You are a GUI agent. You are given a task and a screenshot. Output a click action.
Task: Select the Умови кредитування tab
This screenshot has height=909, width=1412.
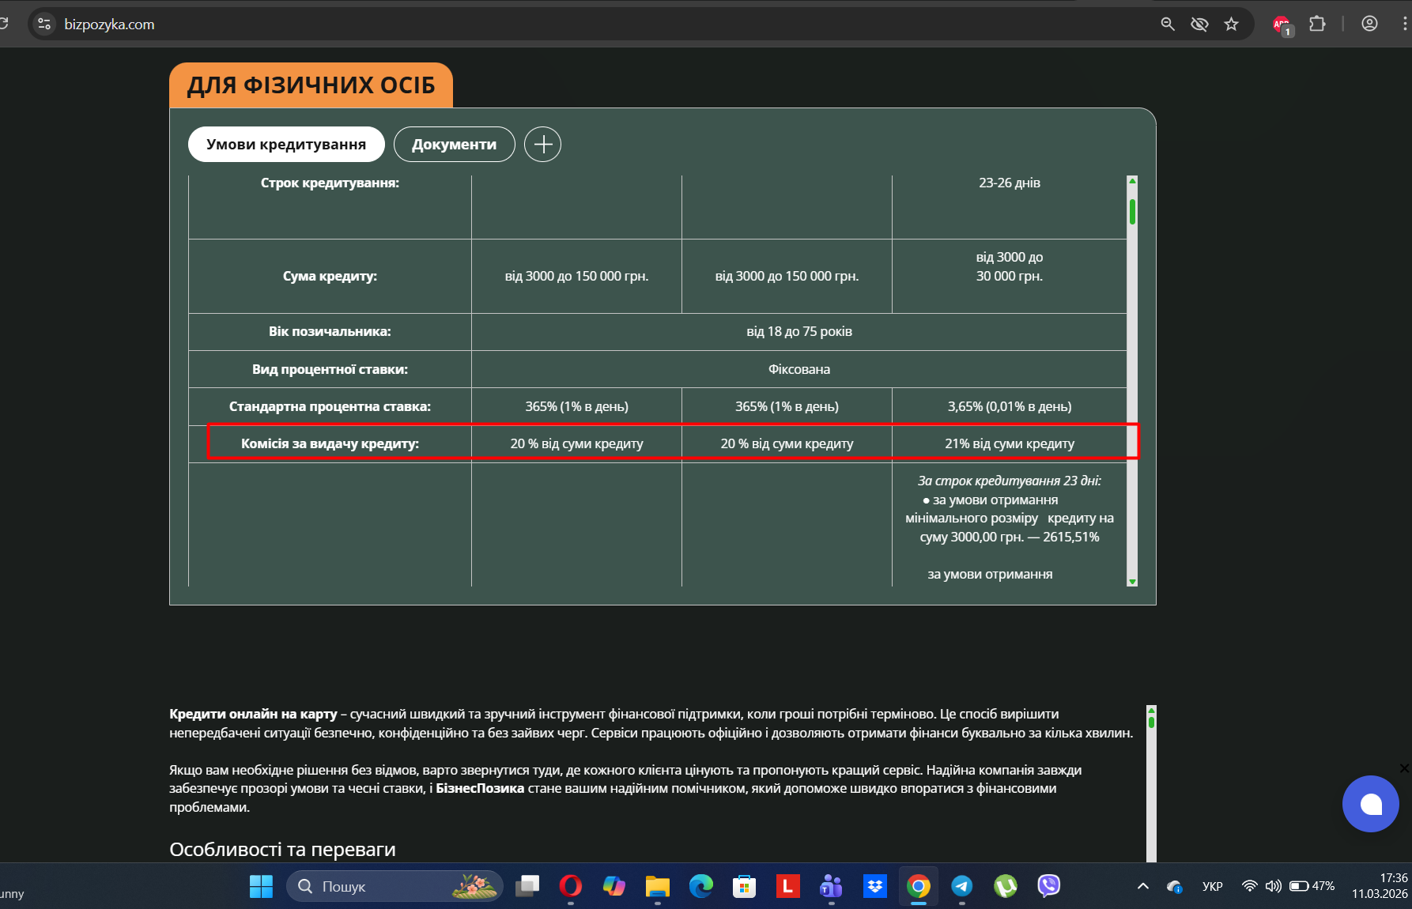point(286,145)
